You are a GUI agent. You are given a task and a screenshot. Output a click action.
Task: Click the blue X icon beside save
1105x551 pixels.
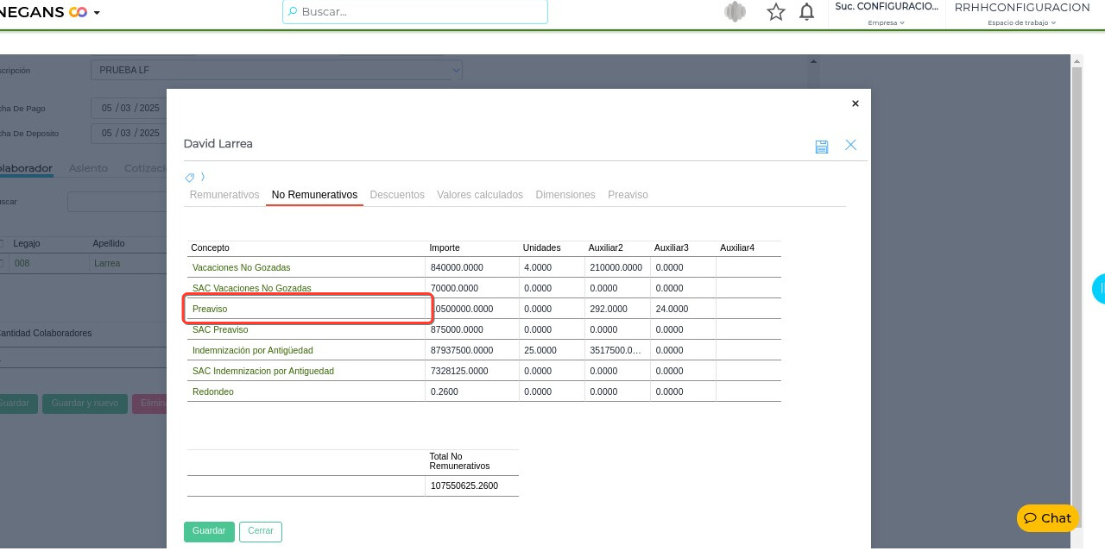[850, 145]
